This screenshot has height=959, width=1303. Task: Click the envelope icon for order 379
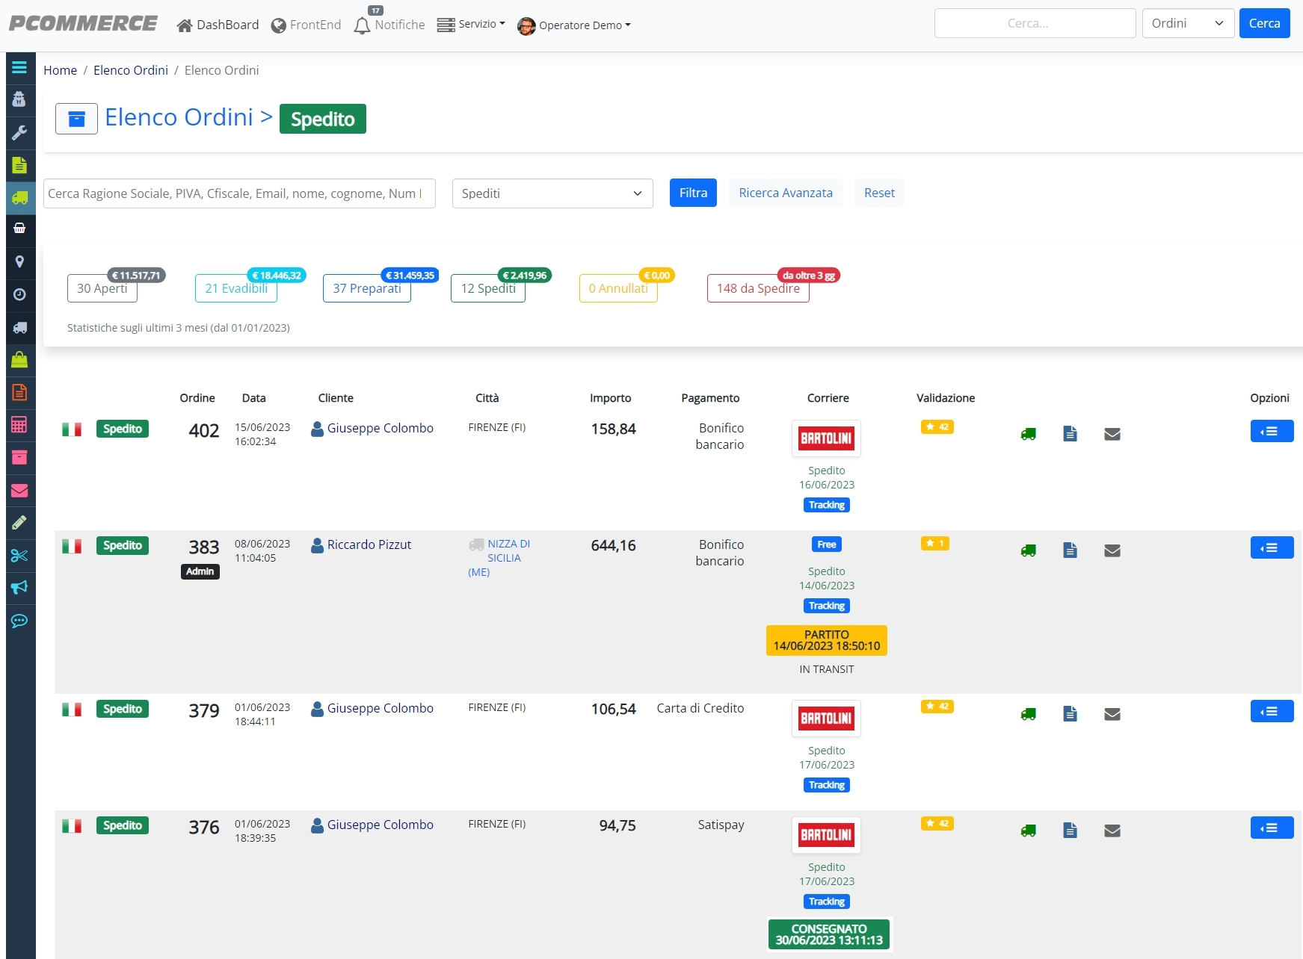(x=1112, y=714)
